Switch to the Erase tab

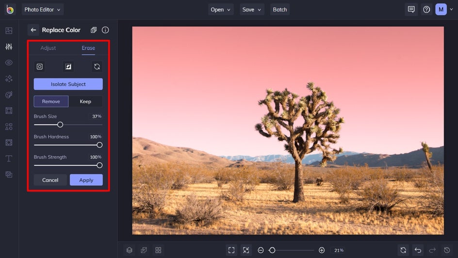coord(88,48)
